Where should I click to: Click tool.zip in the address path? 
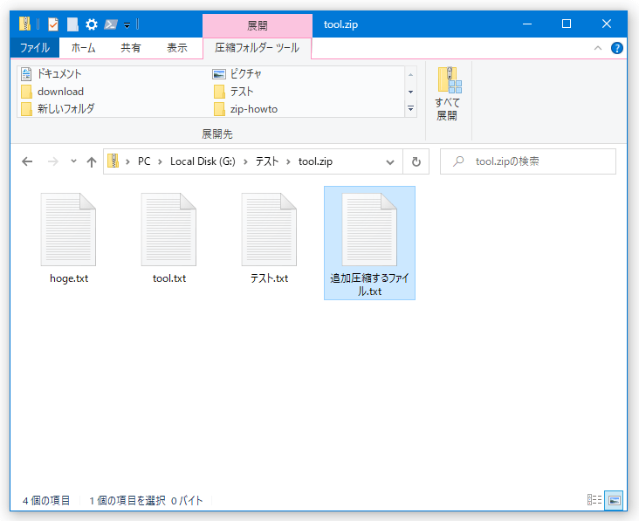pyautogui.click(x=315, y=161)
